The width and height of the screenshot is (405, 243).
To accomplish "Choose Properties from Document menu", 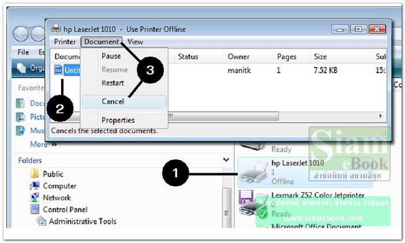I will click(x=118, y=120).
